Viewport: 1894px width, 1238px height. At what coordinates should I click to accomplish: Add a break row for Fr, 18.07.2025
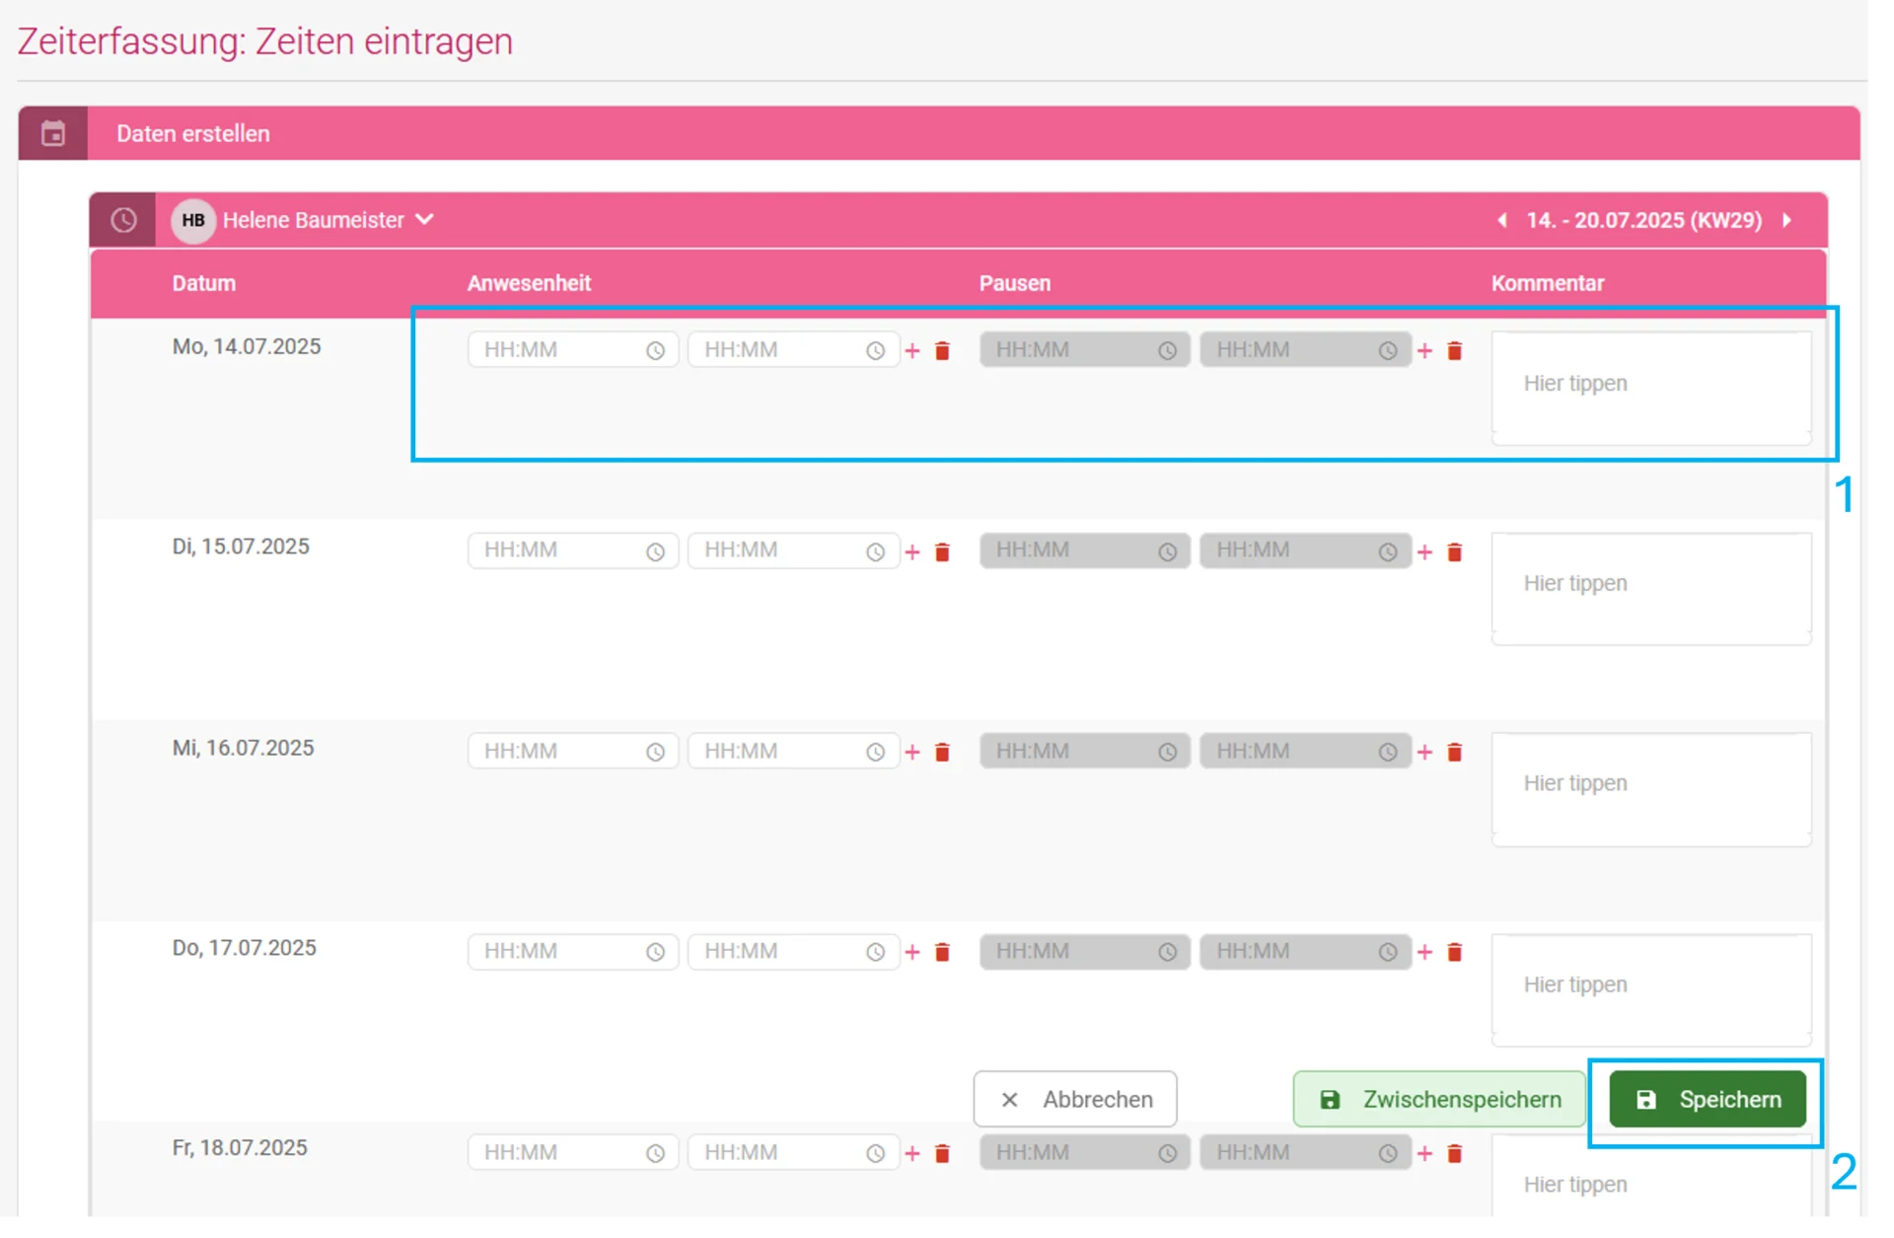pos(1424,1153)
